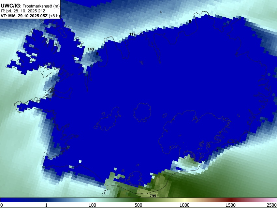277x208 pixels.
Task: Click the IT: þri. 28. 10. 2025 21Z line
Action: (23, 11)
